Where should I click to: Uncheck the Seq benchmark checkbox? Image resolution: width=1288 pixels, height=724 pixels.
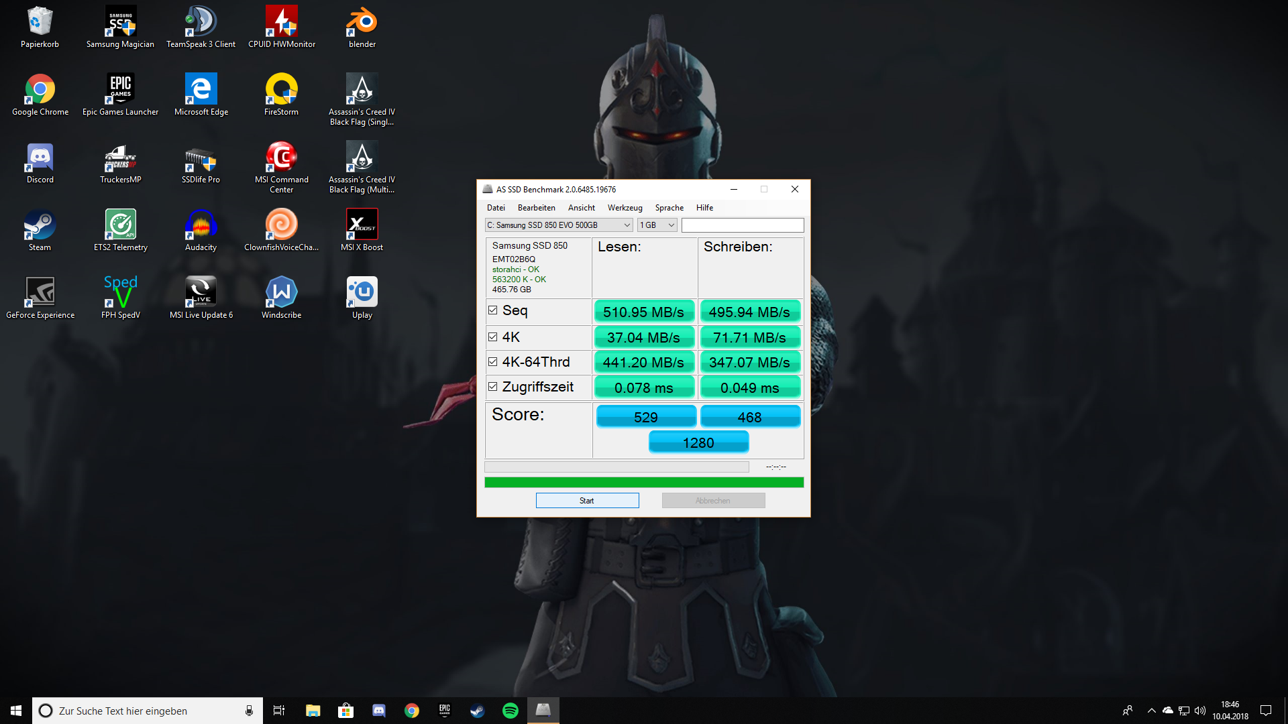pyautogui.click(x=493, y=310)
